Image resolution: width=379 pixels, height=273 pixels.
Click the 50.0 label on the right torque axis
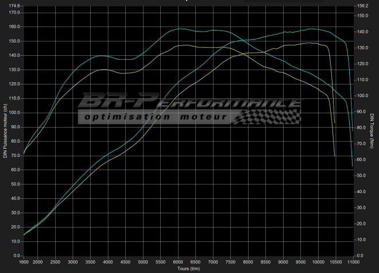tap(362, 175)
